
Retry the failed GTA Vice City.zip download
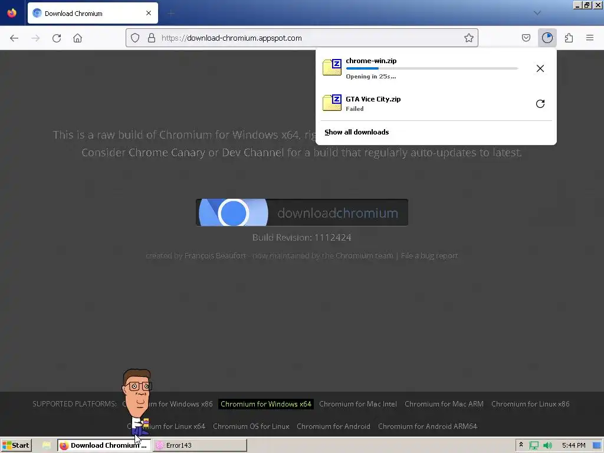point(540,104)
